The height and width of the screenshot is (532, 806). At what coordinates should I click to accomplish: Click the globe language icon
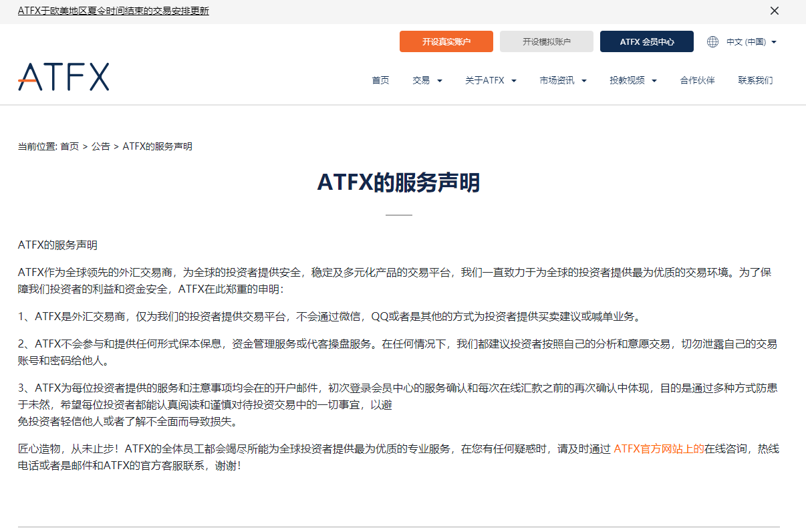point(713,41)
